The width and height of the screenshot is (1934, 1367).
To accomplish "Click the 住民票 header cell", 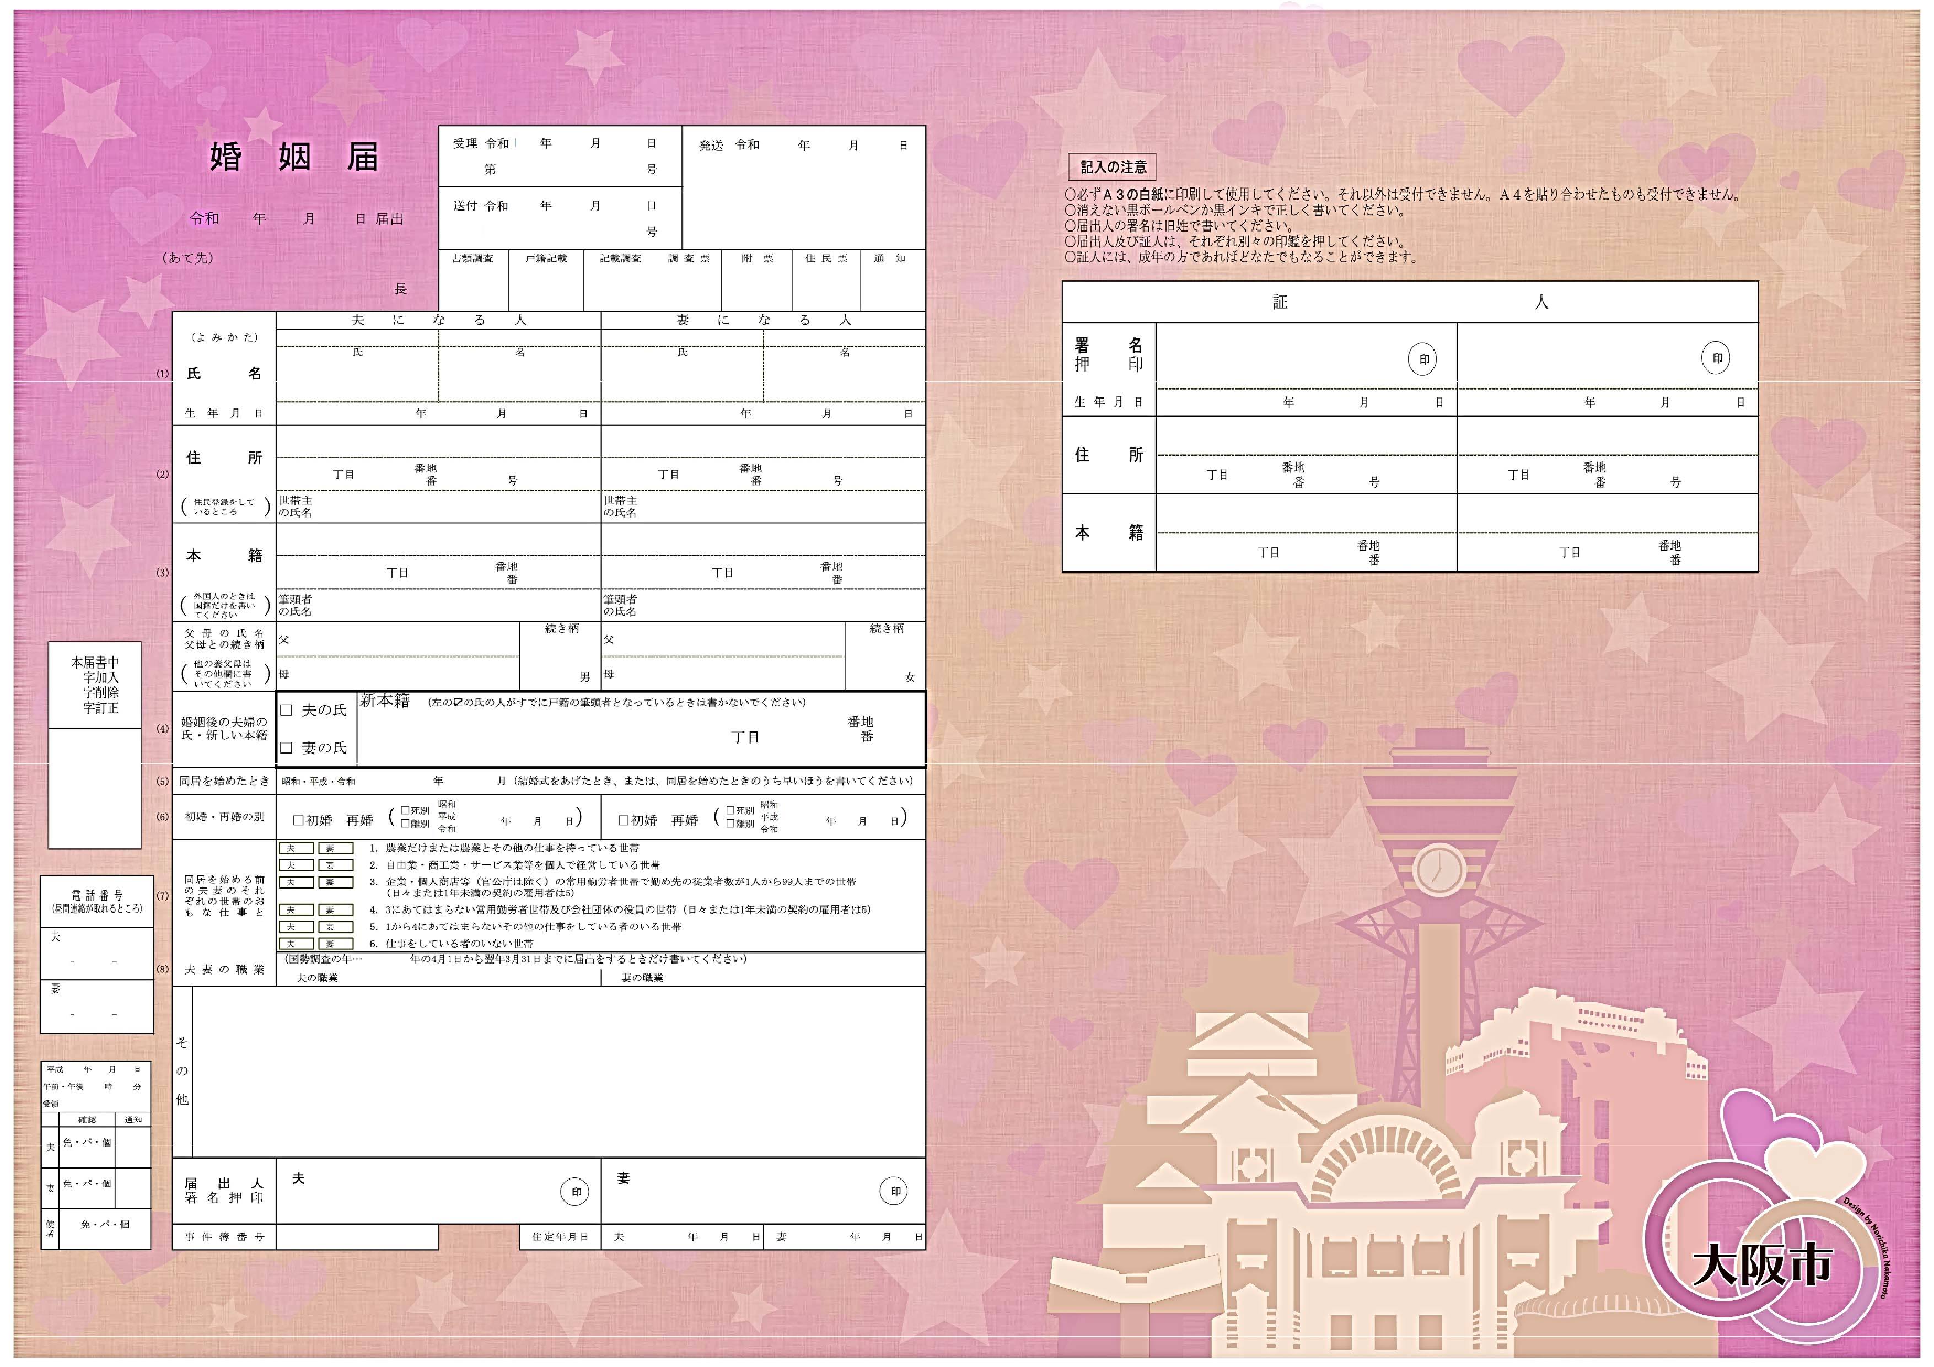I will click(825, 259).
